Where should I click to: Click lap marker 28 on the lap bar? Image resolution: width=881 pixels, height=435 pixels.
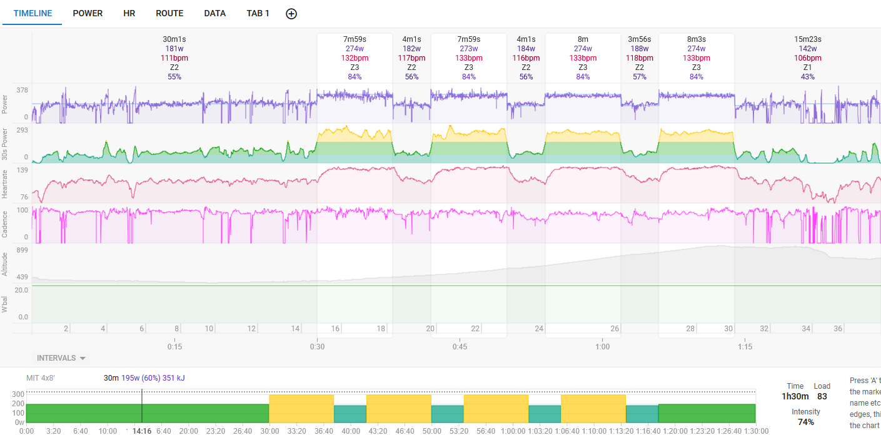(x=690, y=329)
